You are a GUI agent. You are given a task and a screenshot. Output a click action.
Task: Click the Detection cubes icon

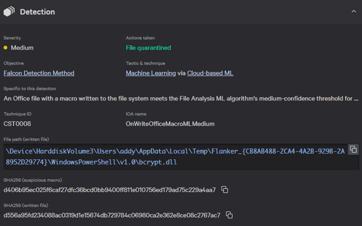[9, 12]
